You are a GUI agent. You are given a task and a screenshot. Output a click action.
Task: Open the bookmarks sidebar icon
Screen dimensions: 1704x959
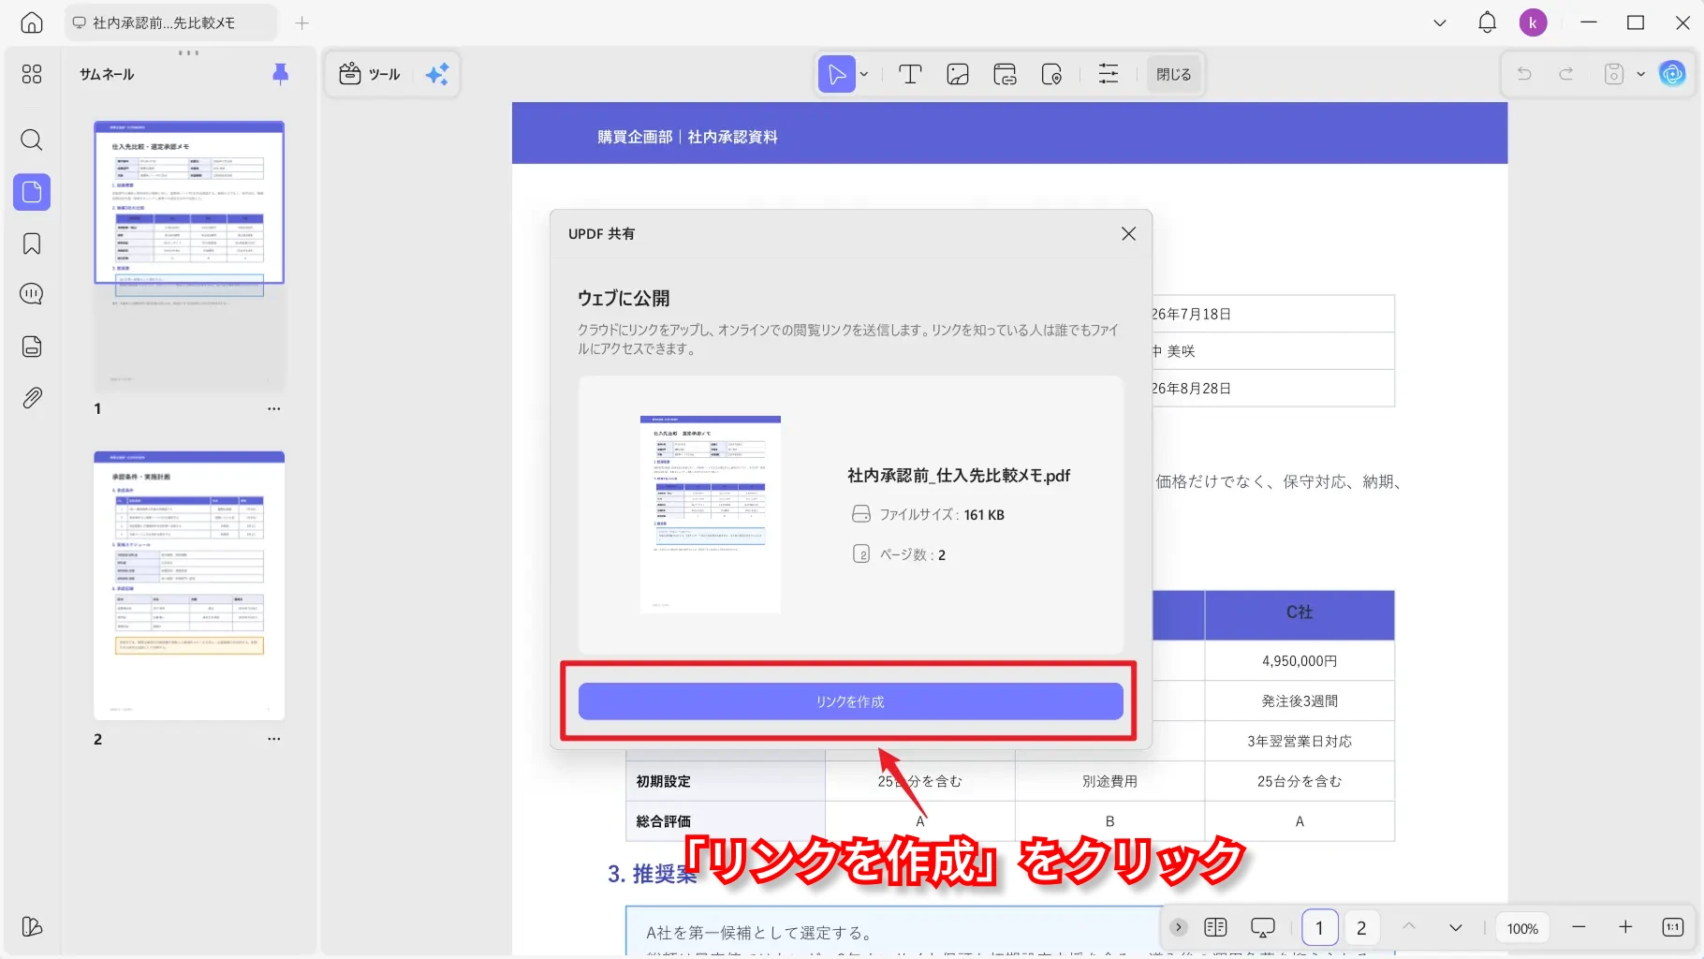click(x=32, y=243)
